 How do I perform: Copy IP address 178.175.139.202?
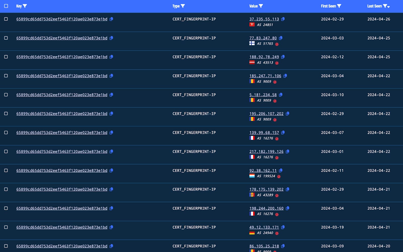(x=287, y=189)
